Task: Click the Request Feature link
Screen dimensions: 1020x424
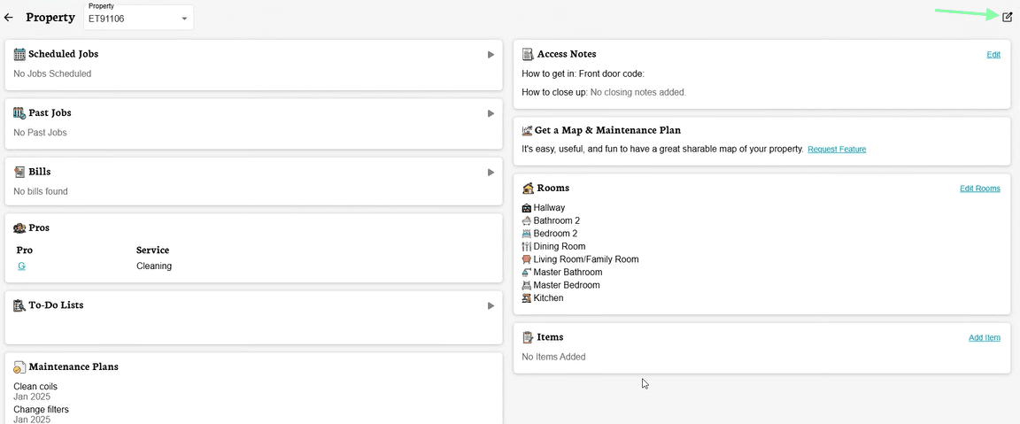Action: [837, 150]
